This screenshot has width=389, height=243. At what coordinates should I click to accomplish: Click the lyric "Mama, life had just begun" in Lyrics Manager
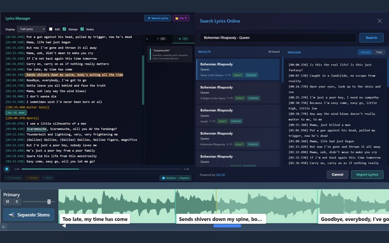pos(49,42)
